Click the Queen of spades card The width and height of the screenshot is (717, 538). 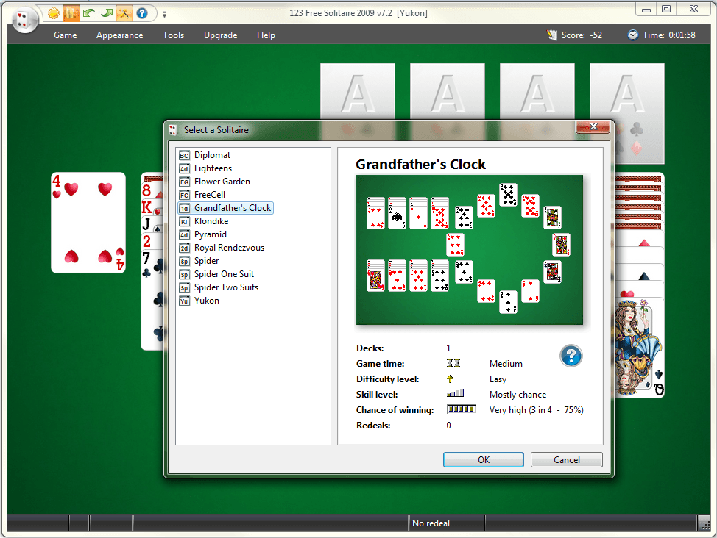[639, 347]
